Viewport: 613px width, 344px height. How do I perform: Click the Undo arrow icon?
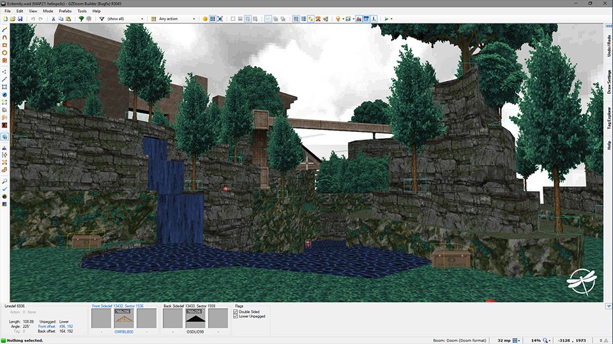pyautogui.click(x=33, y=19)
